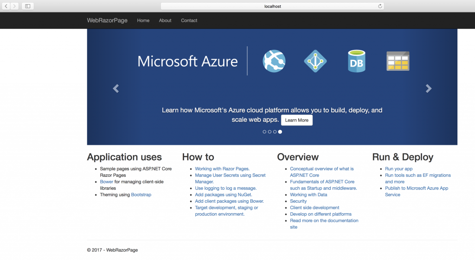The height and width of the screenshot is (260, 475).
Task: Open Run tools such as EF migrations
Action: [418, 178]
